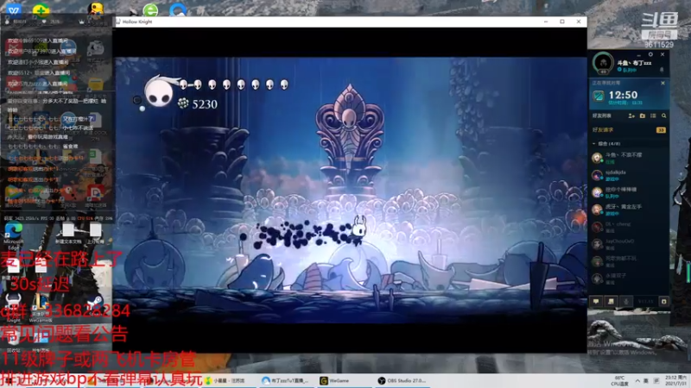Click the add friend icon in the friend list header
The image size is (691, 388).
point(631,116)
